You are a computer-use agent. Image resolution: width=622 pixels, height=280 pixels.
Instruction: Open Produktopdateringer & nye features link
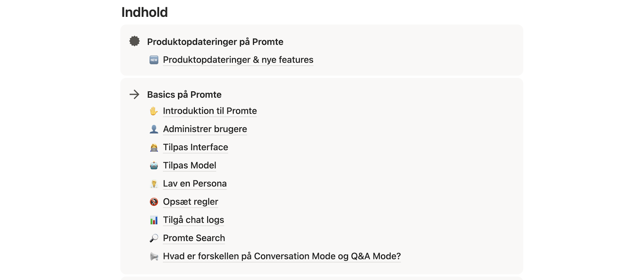[238, 60]
